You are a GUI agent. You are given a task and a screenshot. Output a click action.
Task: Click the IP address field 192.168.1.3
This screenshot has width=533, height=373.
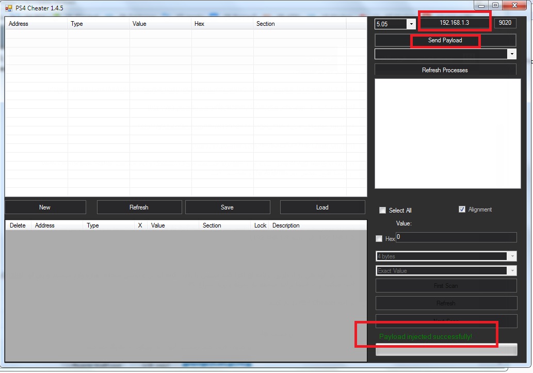tap(454, 23)
